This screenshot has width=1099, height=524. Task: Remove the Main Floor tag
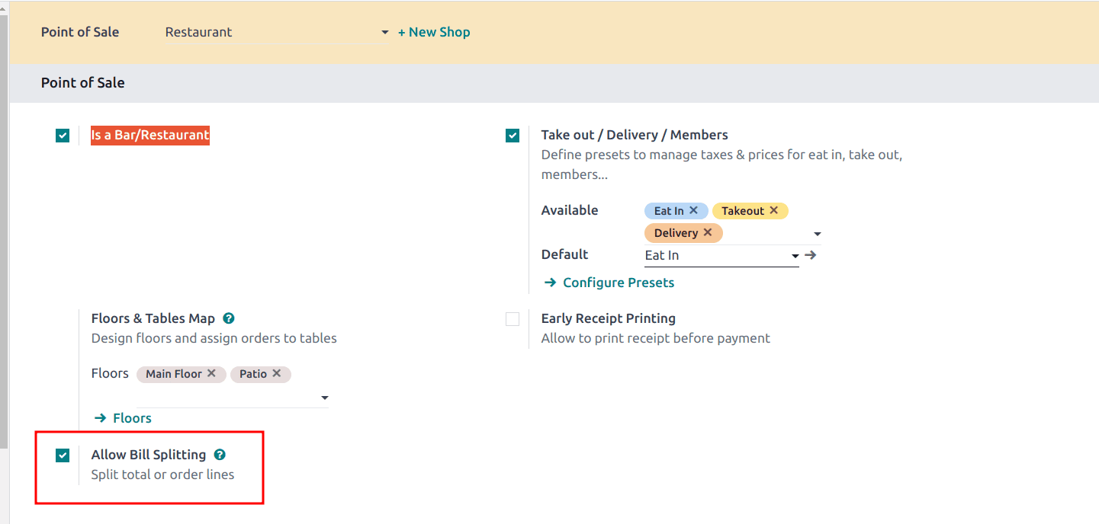211,373
